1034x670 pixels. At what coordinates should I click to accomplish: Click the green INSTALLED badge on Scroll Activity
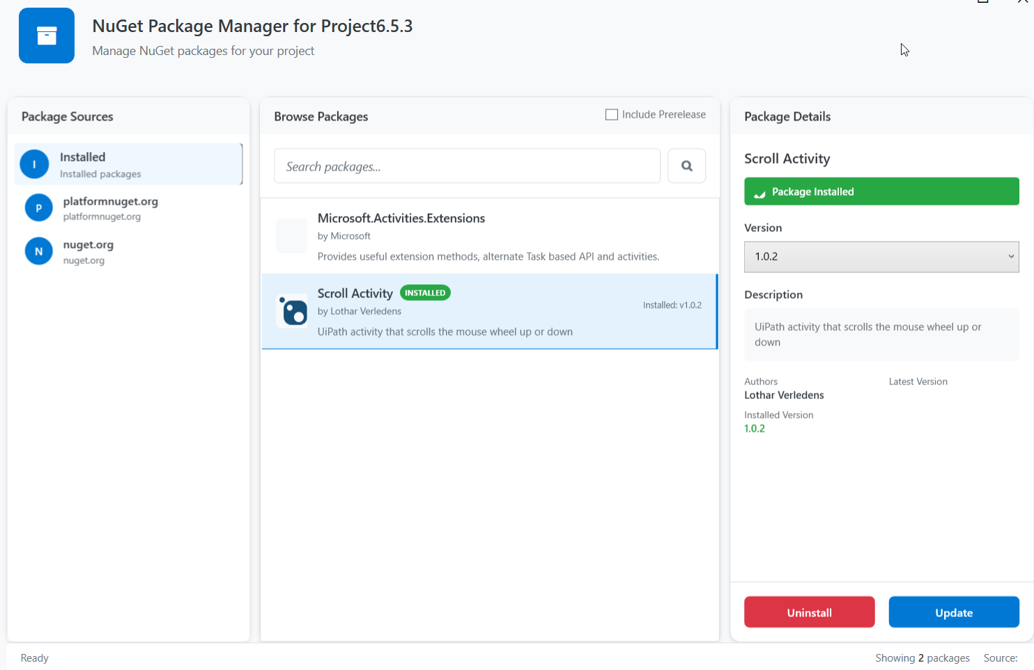[425, 293]
